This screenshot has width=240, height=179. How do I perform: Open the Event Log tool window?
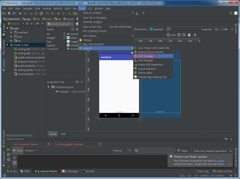point(202,171)
